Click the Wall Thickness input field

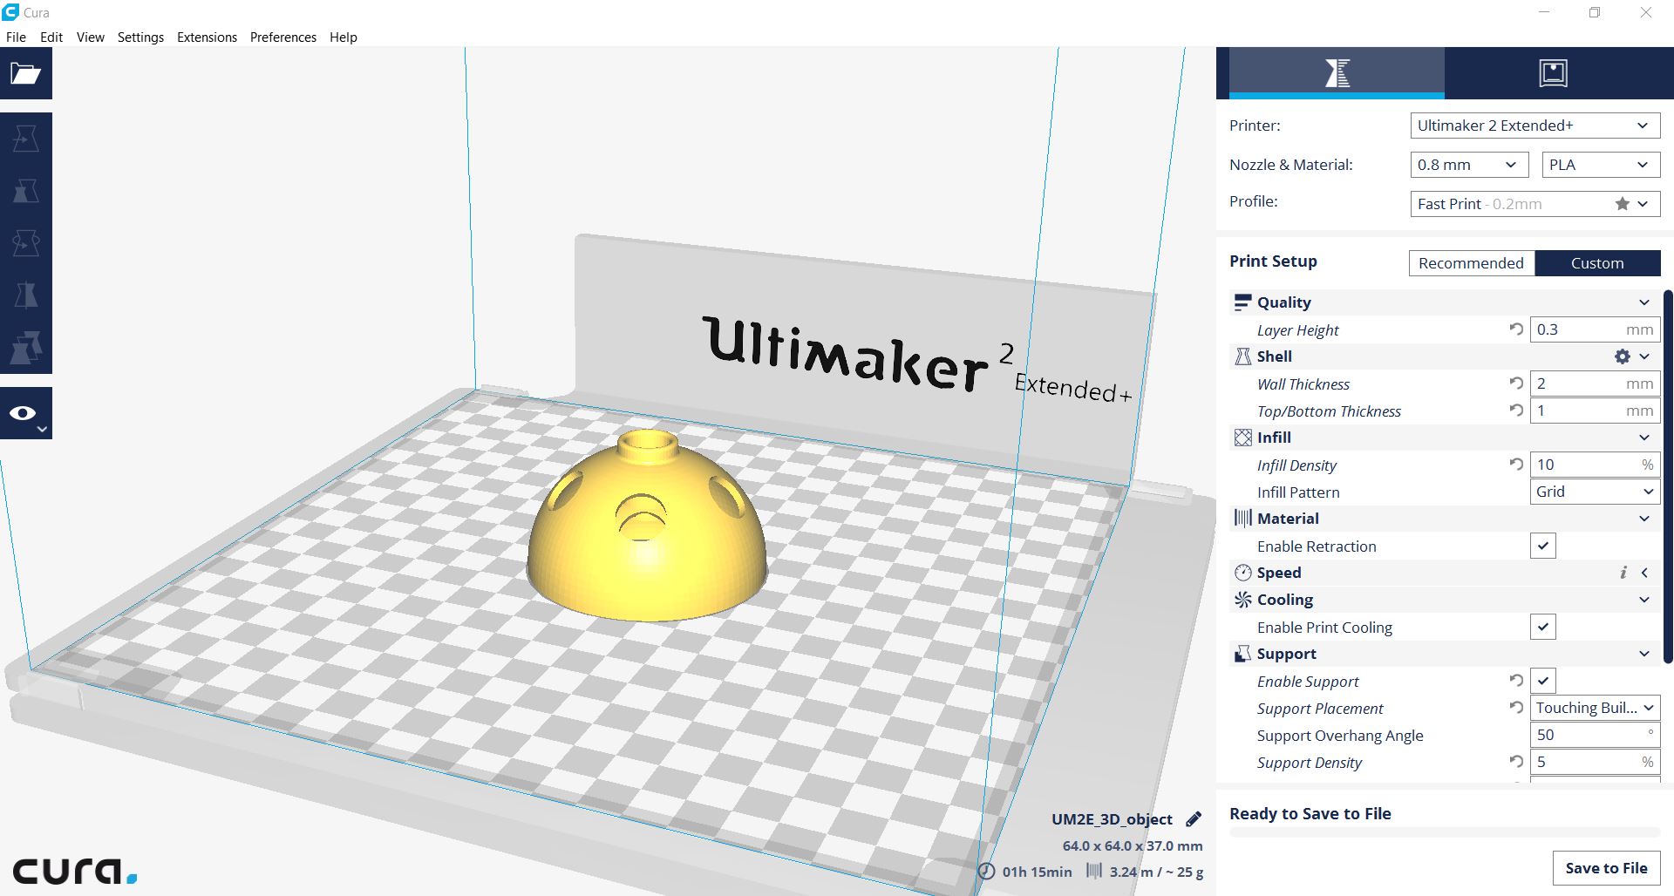point(1595,384)
